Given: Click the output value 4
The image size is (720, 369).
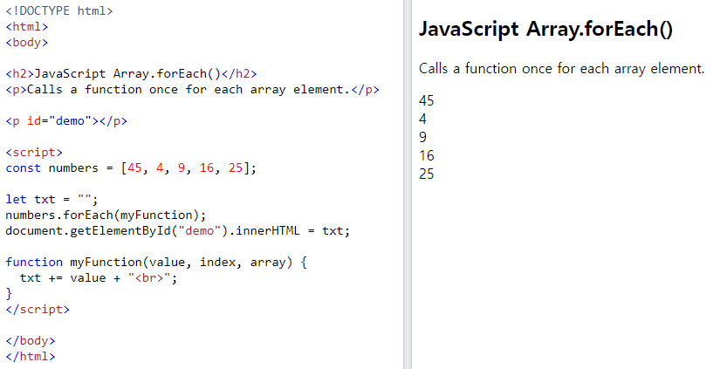Looking at the screenshot, I should pos(422,119).
